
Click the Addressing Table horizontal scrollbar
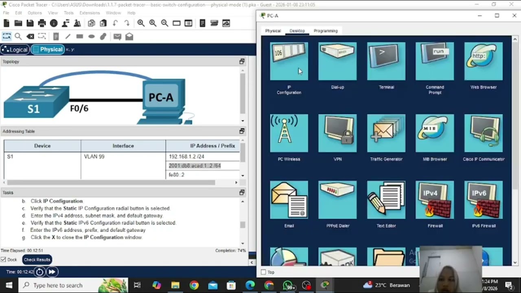click(x=111, y=182)
